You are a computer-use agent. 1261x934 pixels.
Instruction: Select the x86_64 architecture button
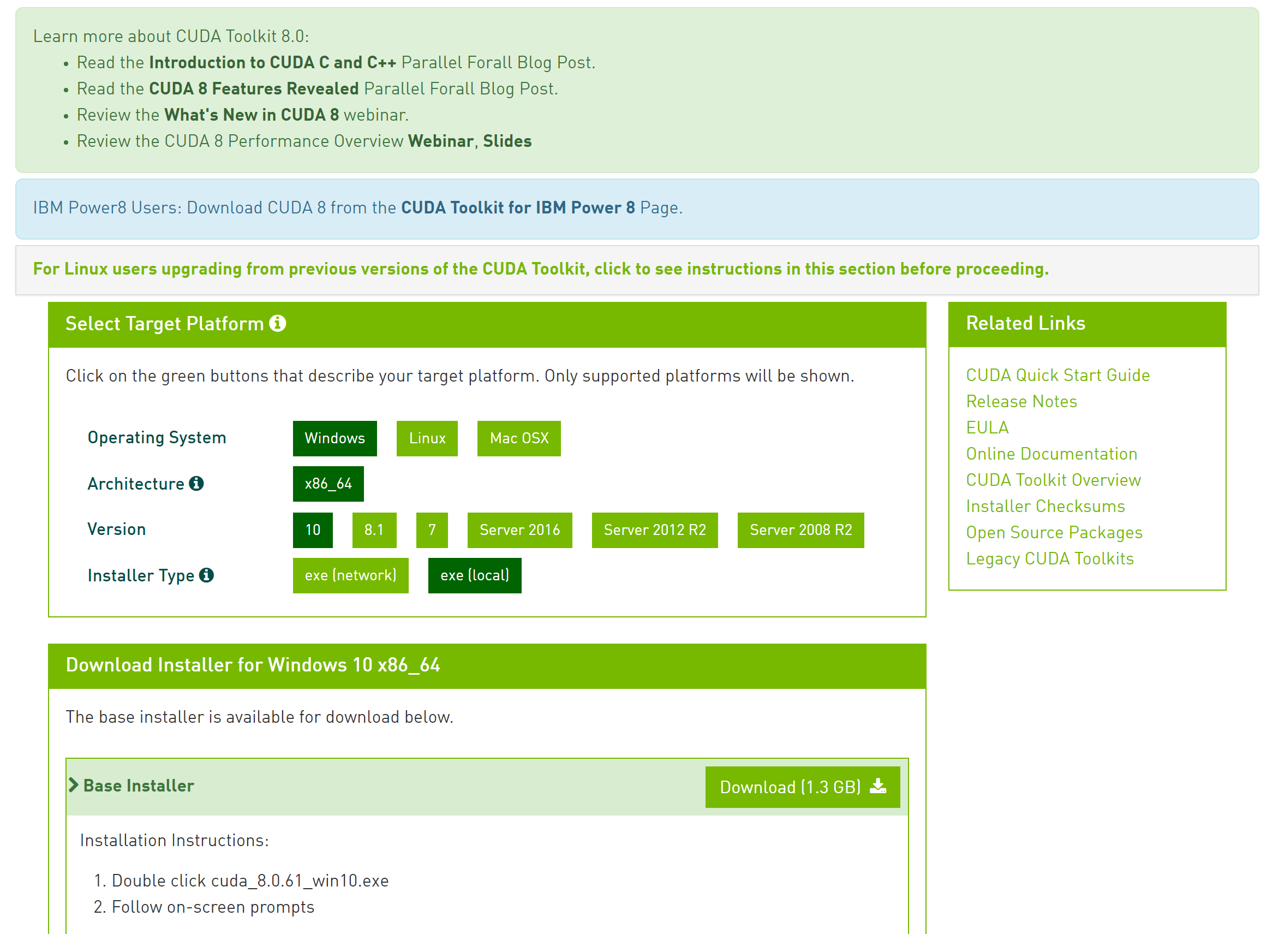328,484
